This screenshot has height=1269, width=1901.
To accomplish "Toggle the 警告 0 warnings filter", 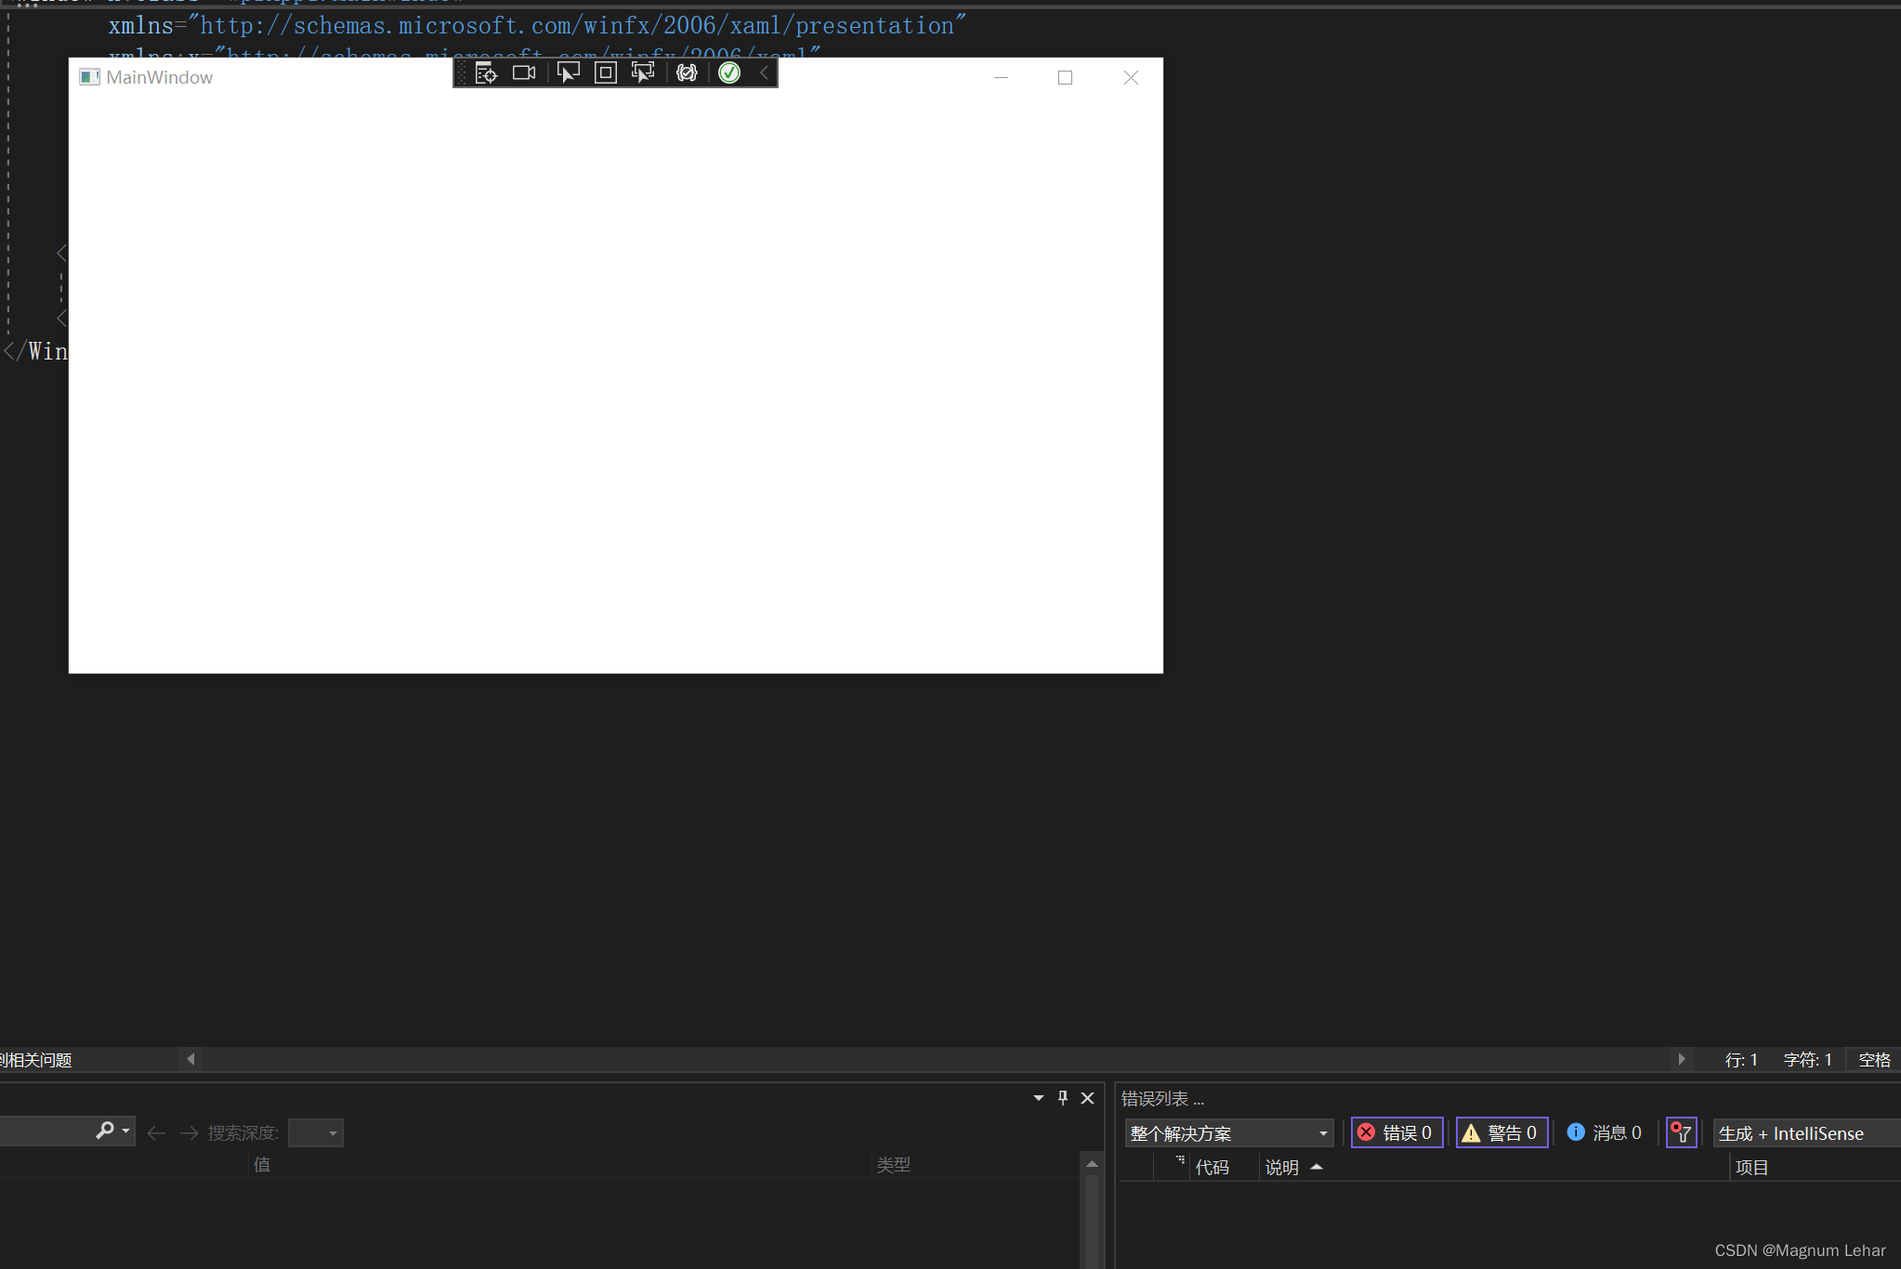I will (1501, 1132).
